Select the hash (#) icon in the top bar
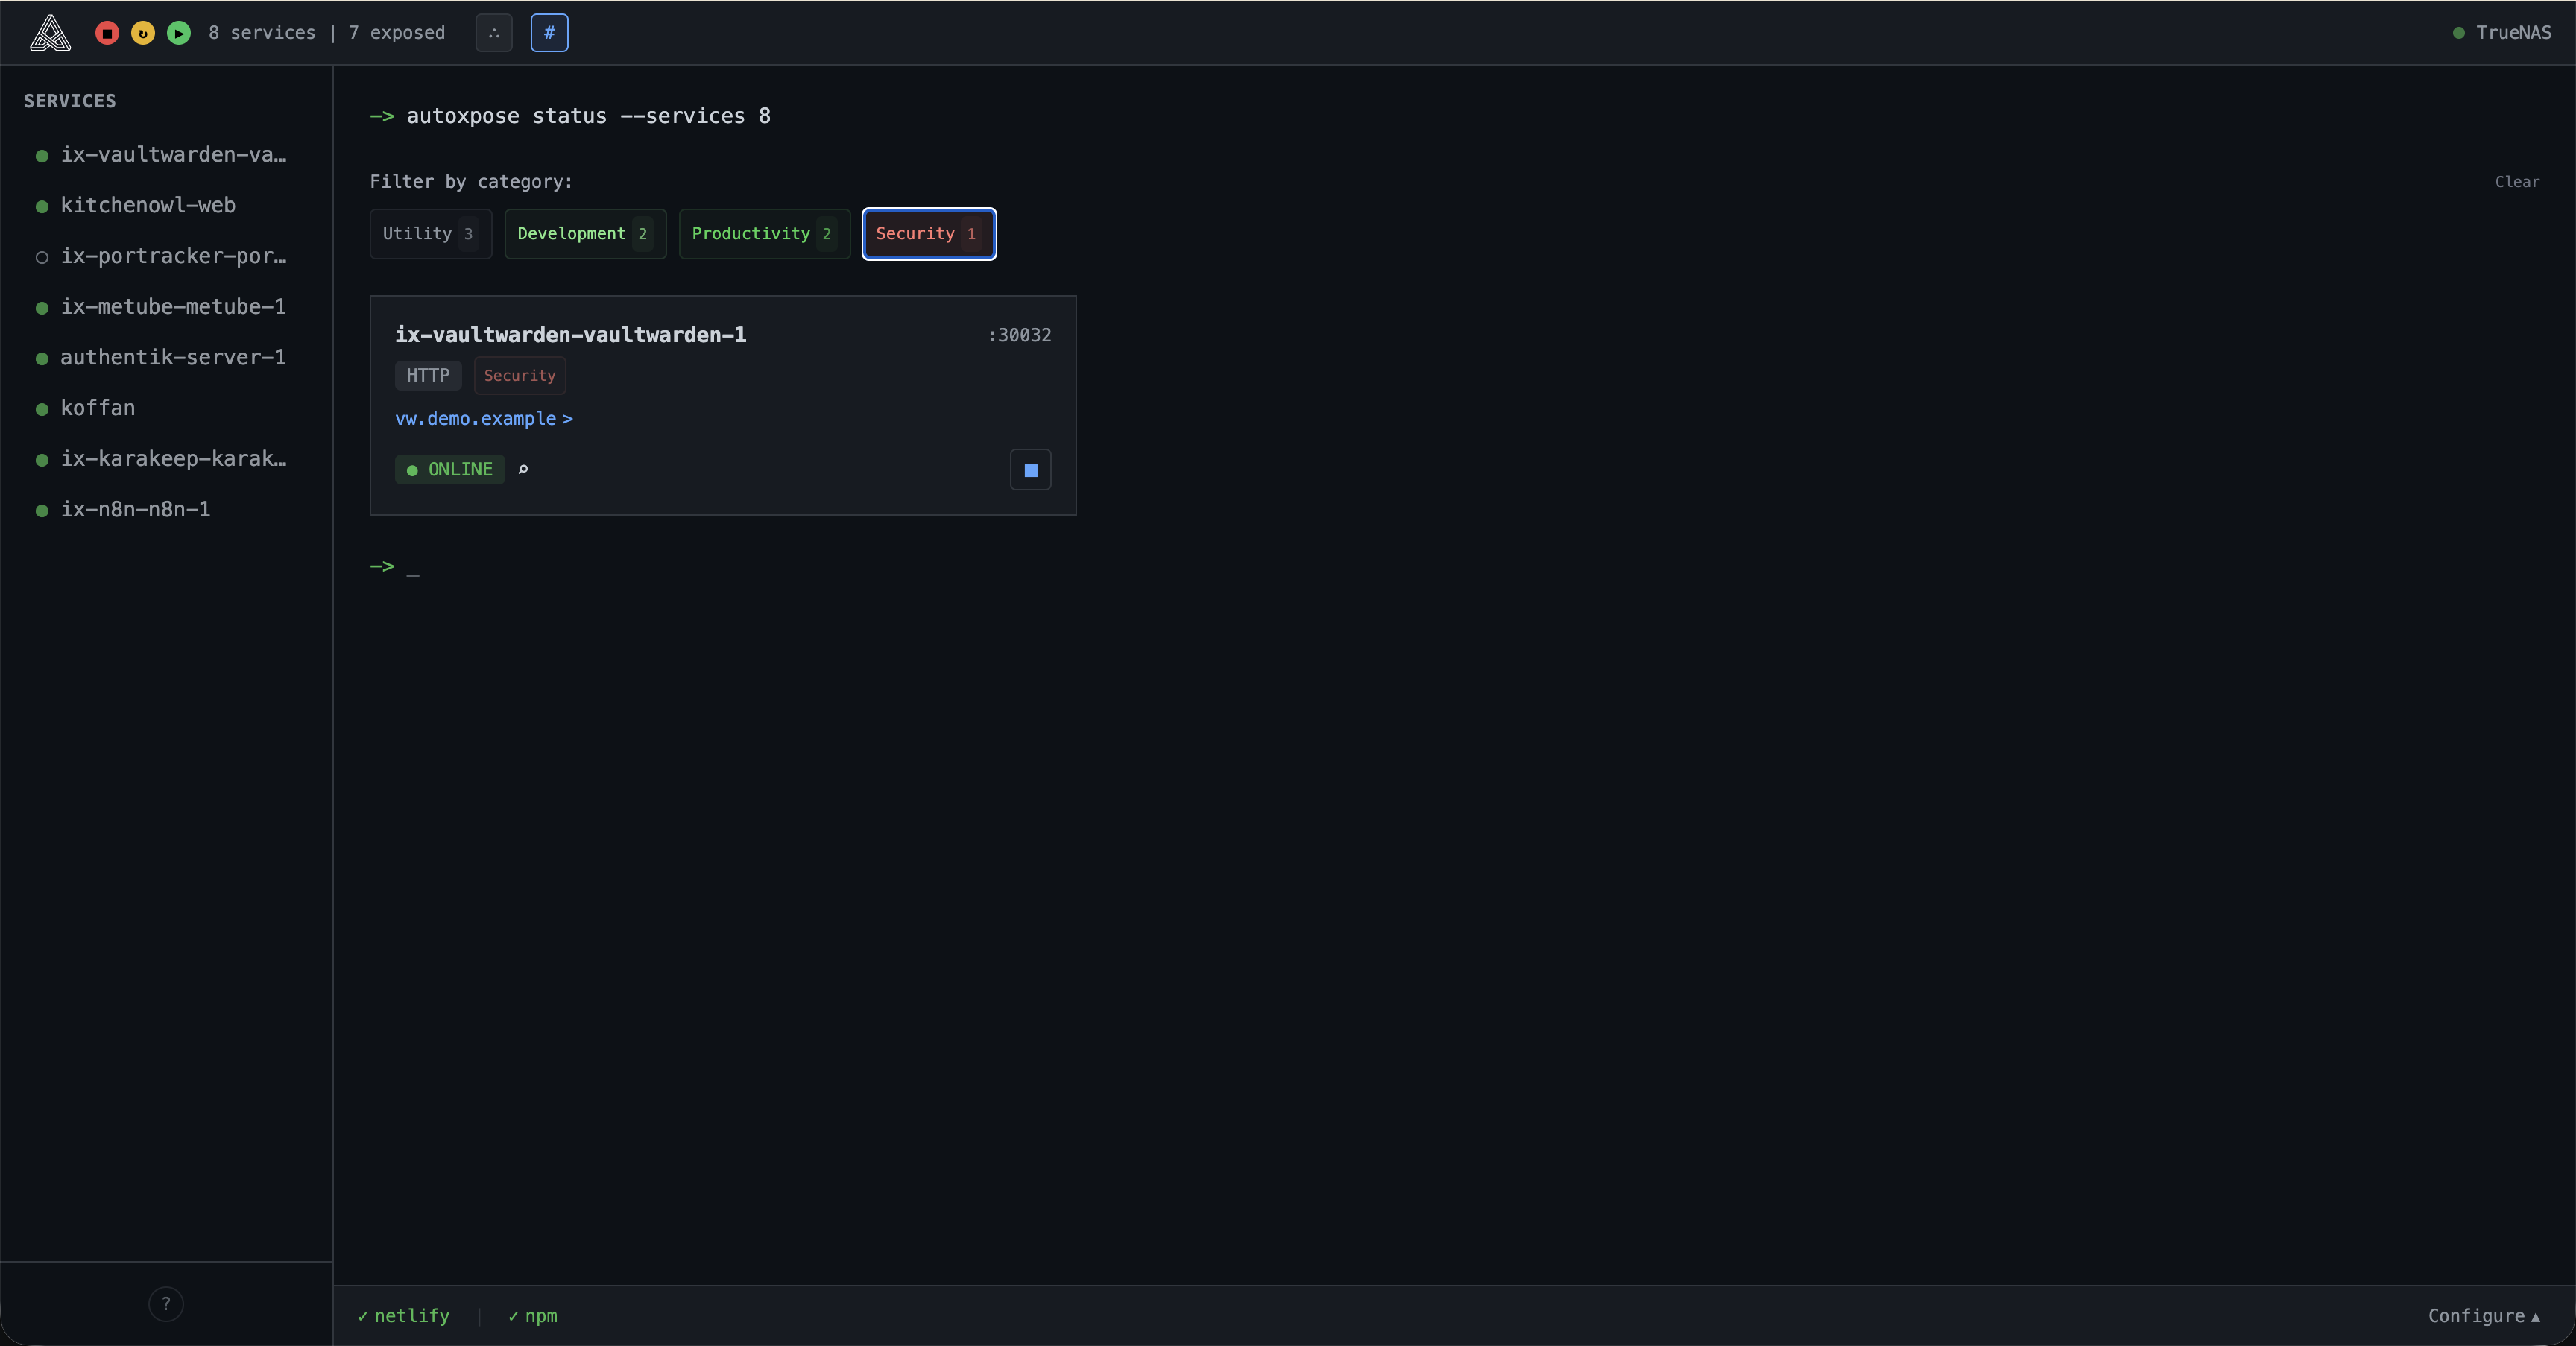Image resolution: width=2576 pixels, height=1346 pixels. click(550, 33)
